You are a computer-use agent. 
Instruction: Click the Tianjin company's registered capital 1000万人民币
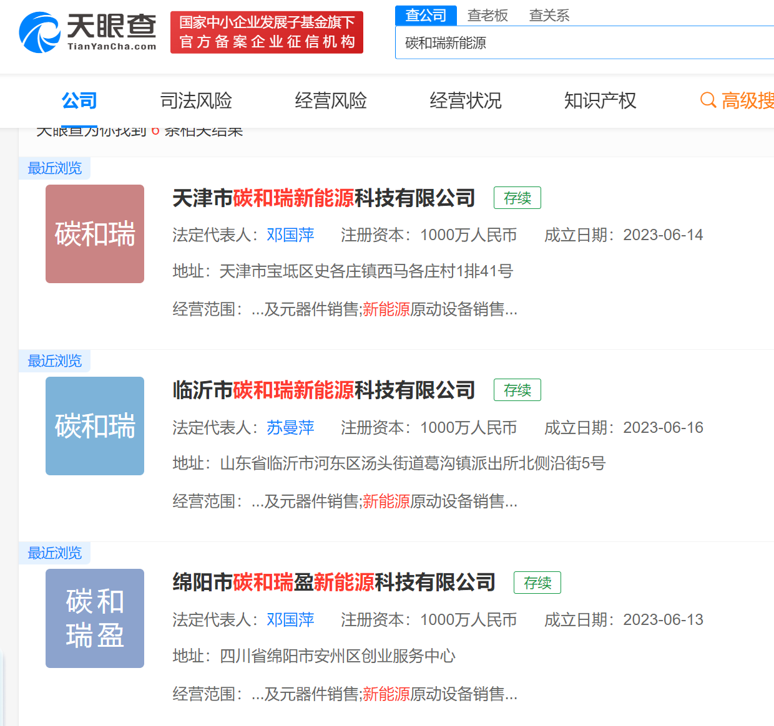(x=468, y=235)
